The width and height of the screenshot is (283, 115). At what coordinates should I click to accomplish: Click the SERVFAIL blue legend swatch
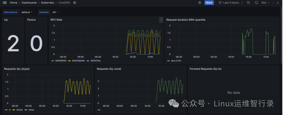click(x=88, y=61)
